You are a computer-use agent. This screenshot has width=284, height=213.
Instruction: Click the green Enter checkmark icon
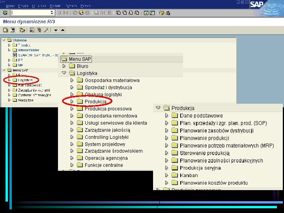pyautogui.click(x=5, y=13)
